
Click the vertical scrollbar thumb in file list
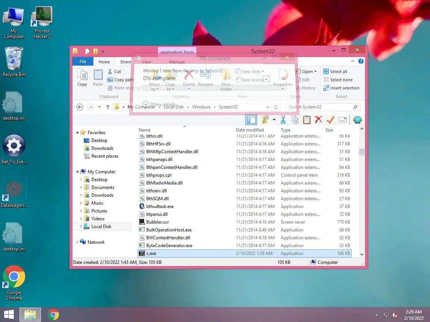(x=362, y=152)
